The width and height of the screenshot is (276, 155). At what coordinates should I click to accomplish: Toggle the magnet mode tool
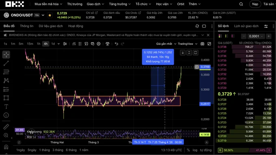pos(6,147)
